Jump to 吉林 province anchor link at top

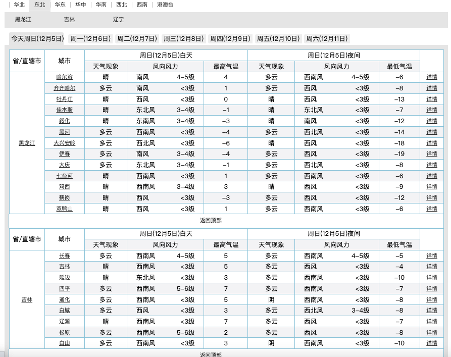69,20
